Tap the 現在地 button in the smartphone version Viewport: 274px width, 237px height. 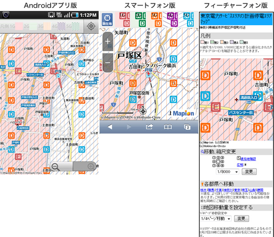point(107,20)
